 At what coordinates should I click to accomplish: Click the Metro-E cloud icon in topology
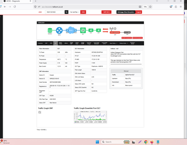pos(71,30)
